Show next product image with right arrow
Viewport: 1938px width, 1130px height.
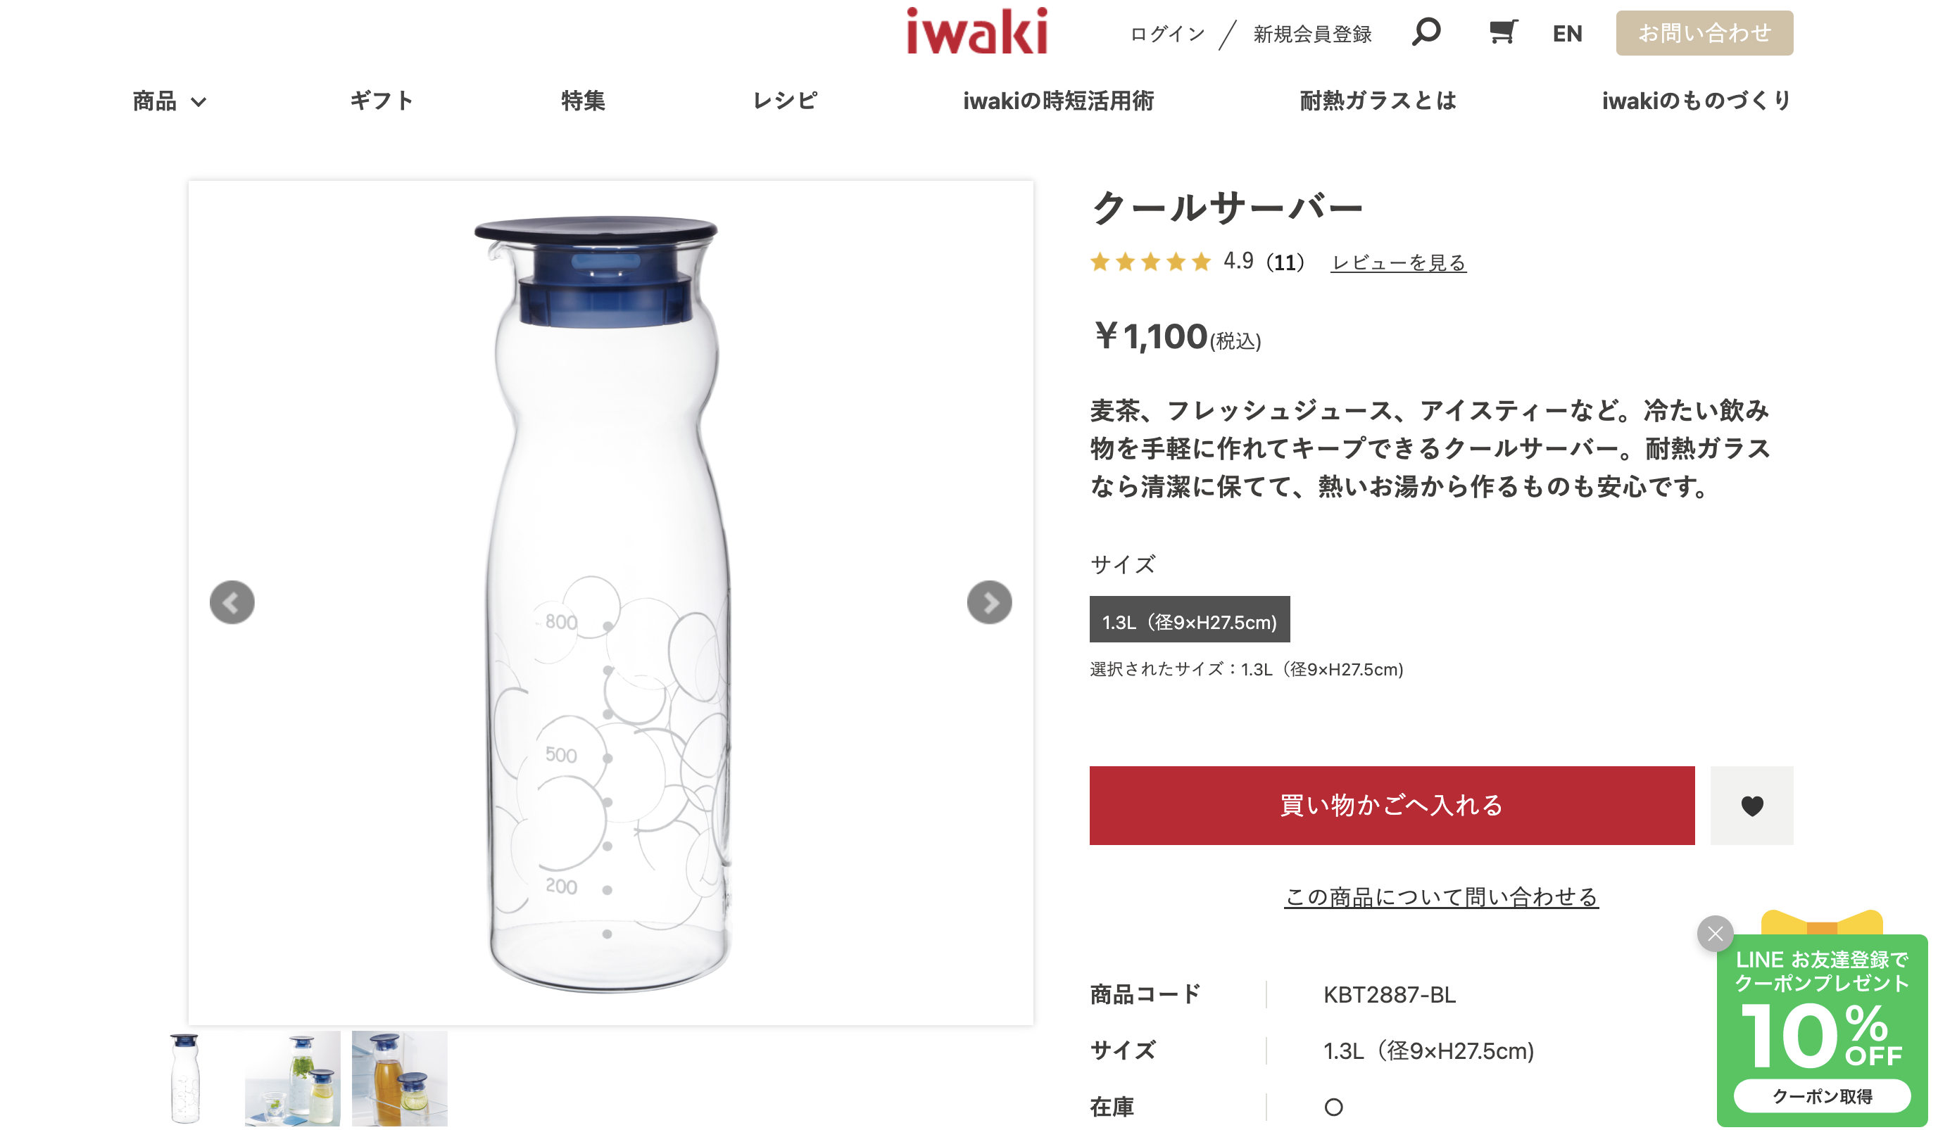[989, 602]
